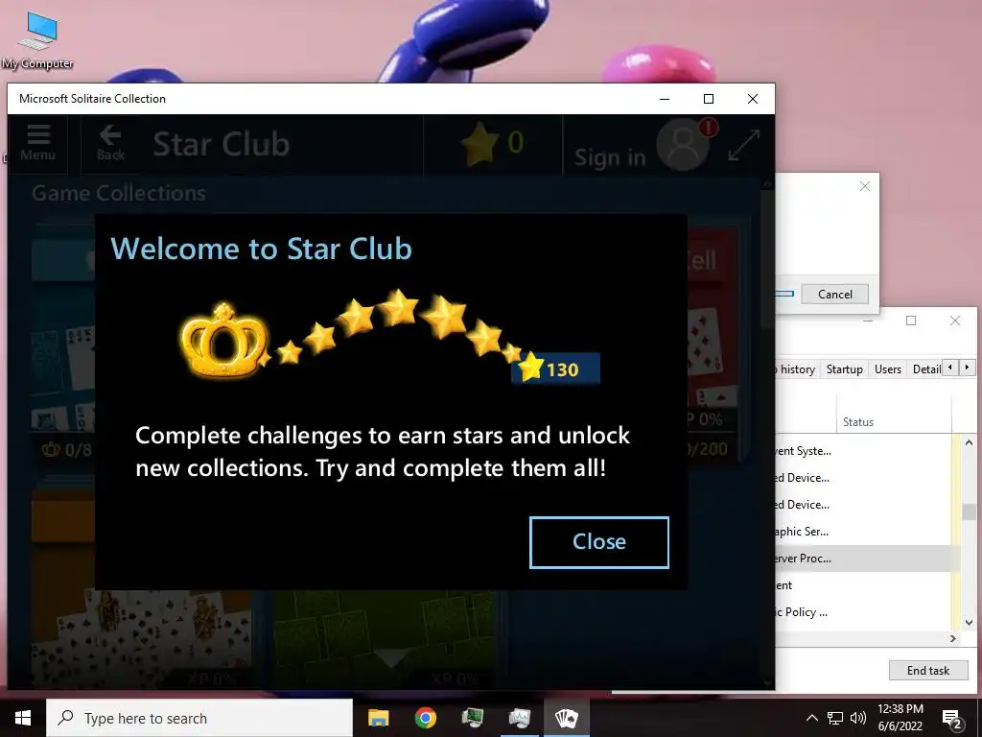This screenshot has width=982, height=737.
Task: Toggle fullscreen with the diagonal arrows icon
Action: (x=743, y=145)
